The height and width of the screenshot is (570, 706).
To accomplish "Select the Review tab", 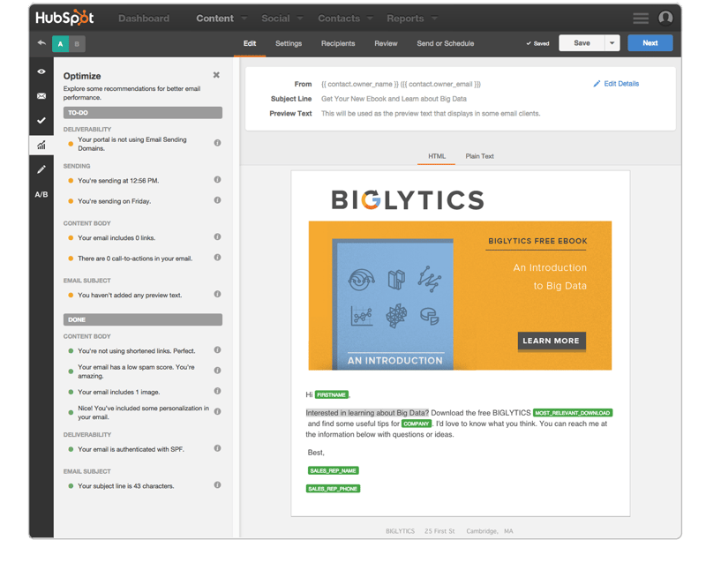I will click(x=386, y=43).
